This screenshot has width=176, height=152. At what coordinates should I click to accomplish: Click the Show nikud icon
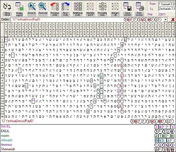7,7
